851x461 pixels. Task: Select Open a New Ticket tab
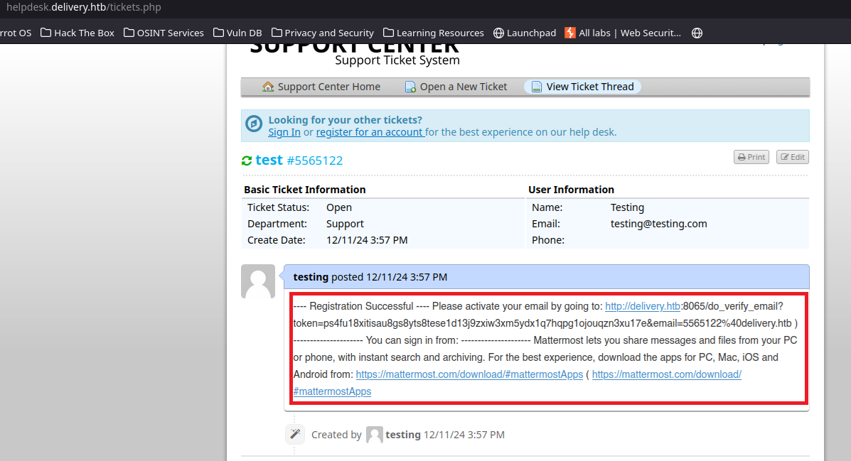[x=456, y=87]
